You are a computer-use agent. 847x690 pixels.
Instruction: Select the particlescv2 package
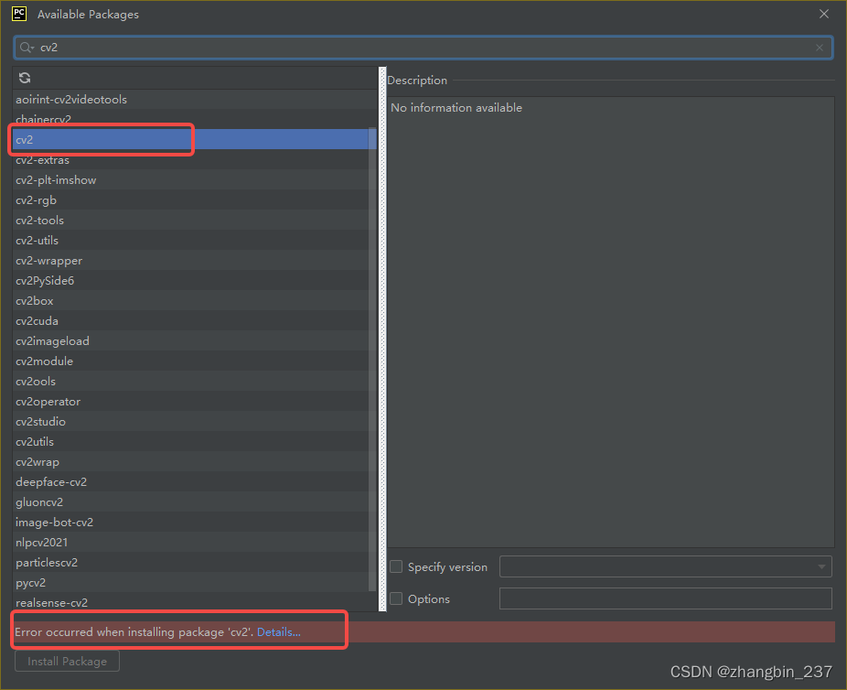point(195,563)
